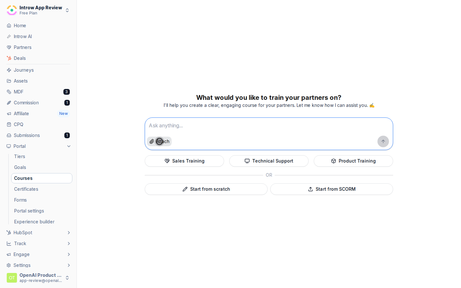Click the Deals HubSpot icon
The image size is (461, 288).
(9, 58)
